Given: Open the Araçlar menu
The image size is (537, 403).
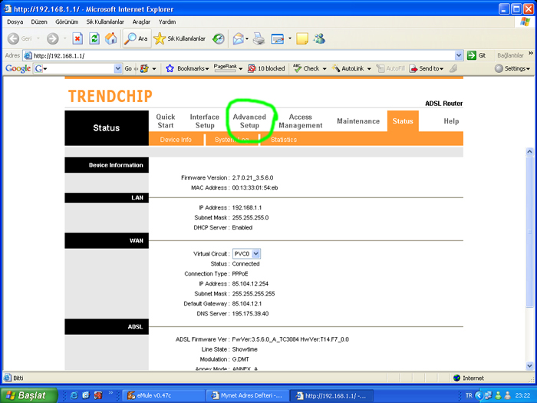Looking at the screenshot, I should 141,22.
